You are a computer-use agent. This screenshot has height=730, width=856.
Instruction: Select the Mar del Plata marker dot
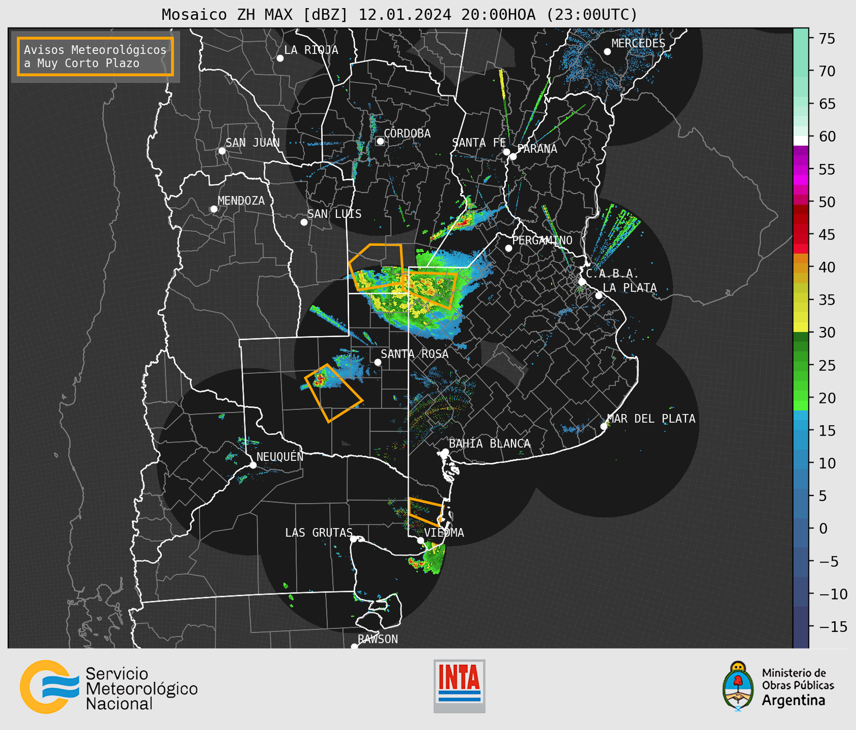(x=604, y=426)
